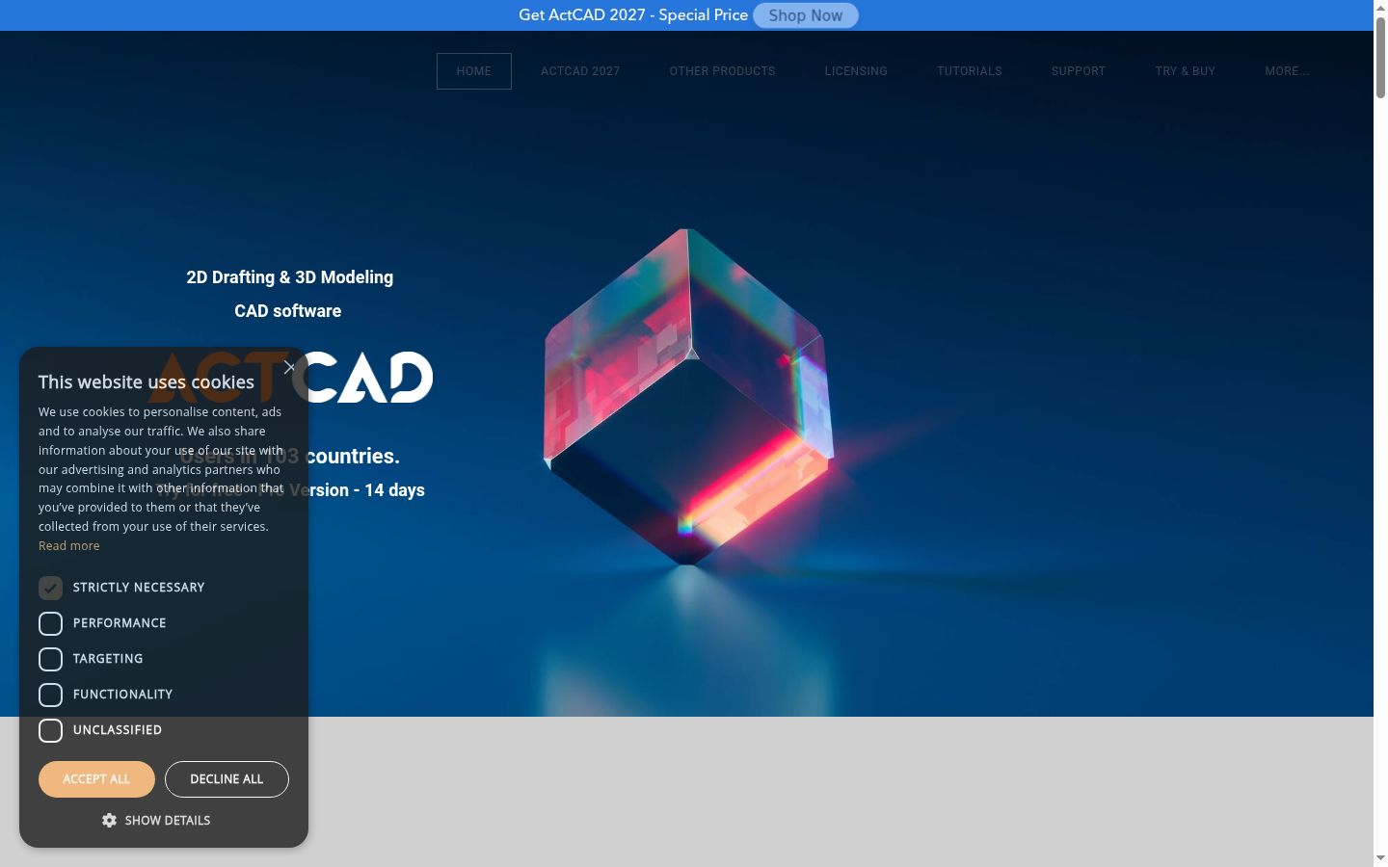This screenshot has height=867, width=1388.
Task: Open the Read more cookie link
Action: point(69,546)
